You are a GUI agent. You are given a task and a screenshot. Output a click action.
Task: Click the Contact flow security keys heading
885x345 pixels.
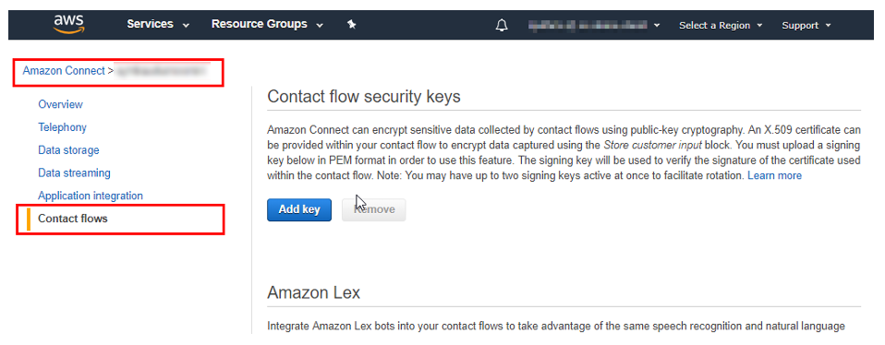364,96
